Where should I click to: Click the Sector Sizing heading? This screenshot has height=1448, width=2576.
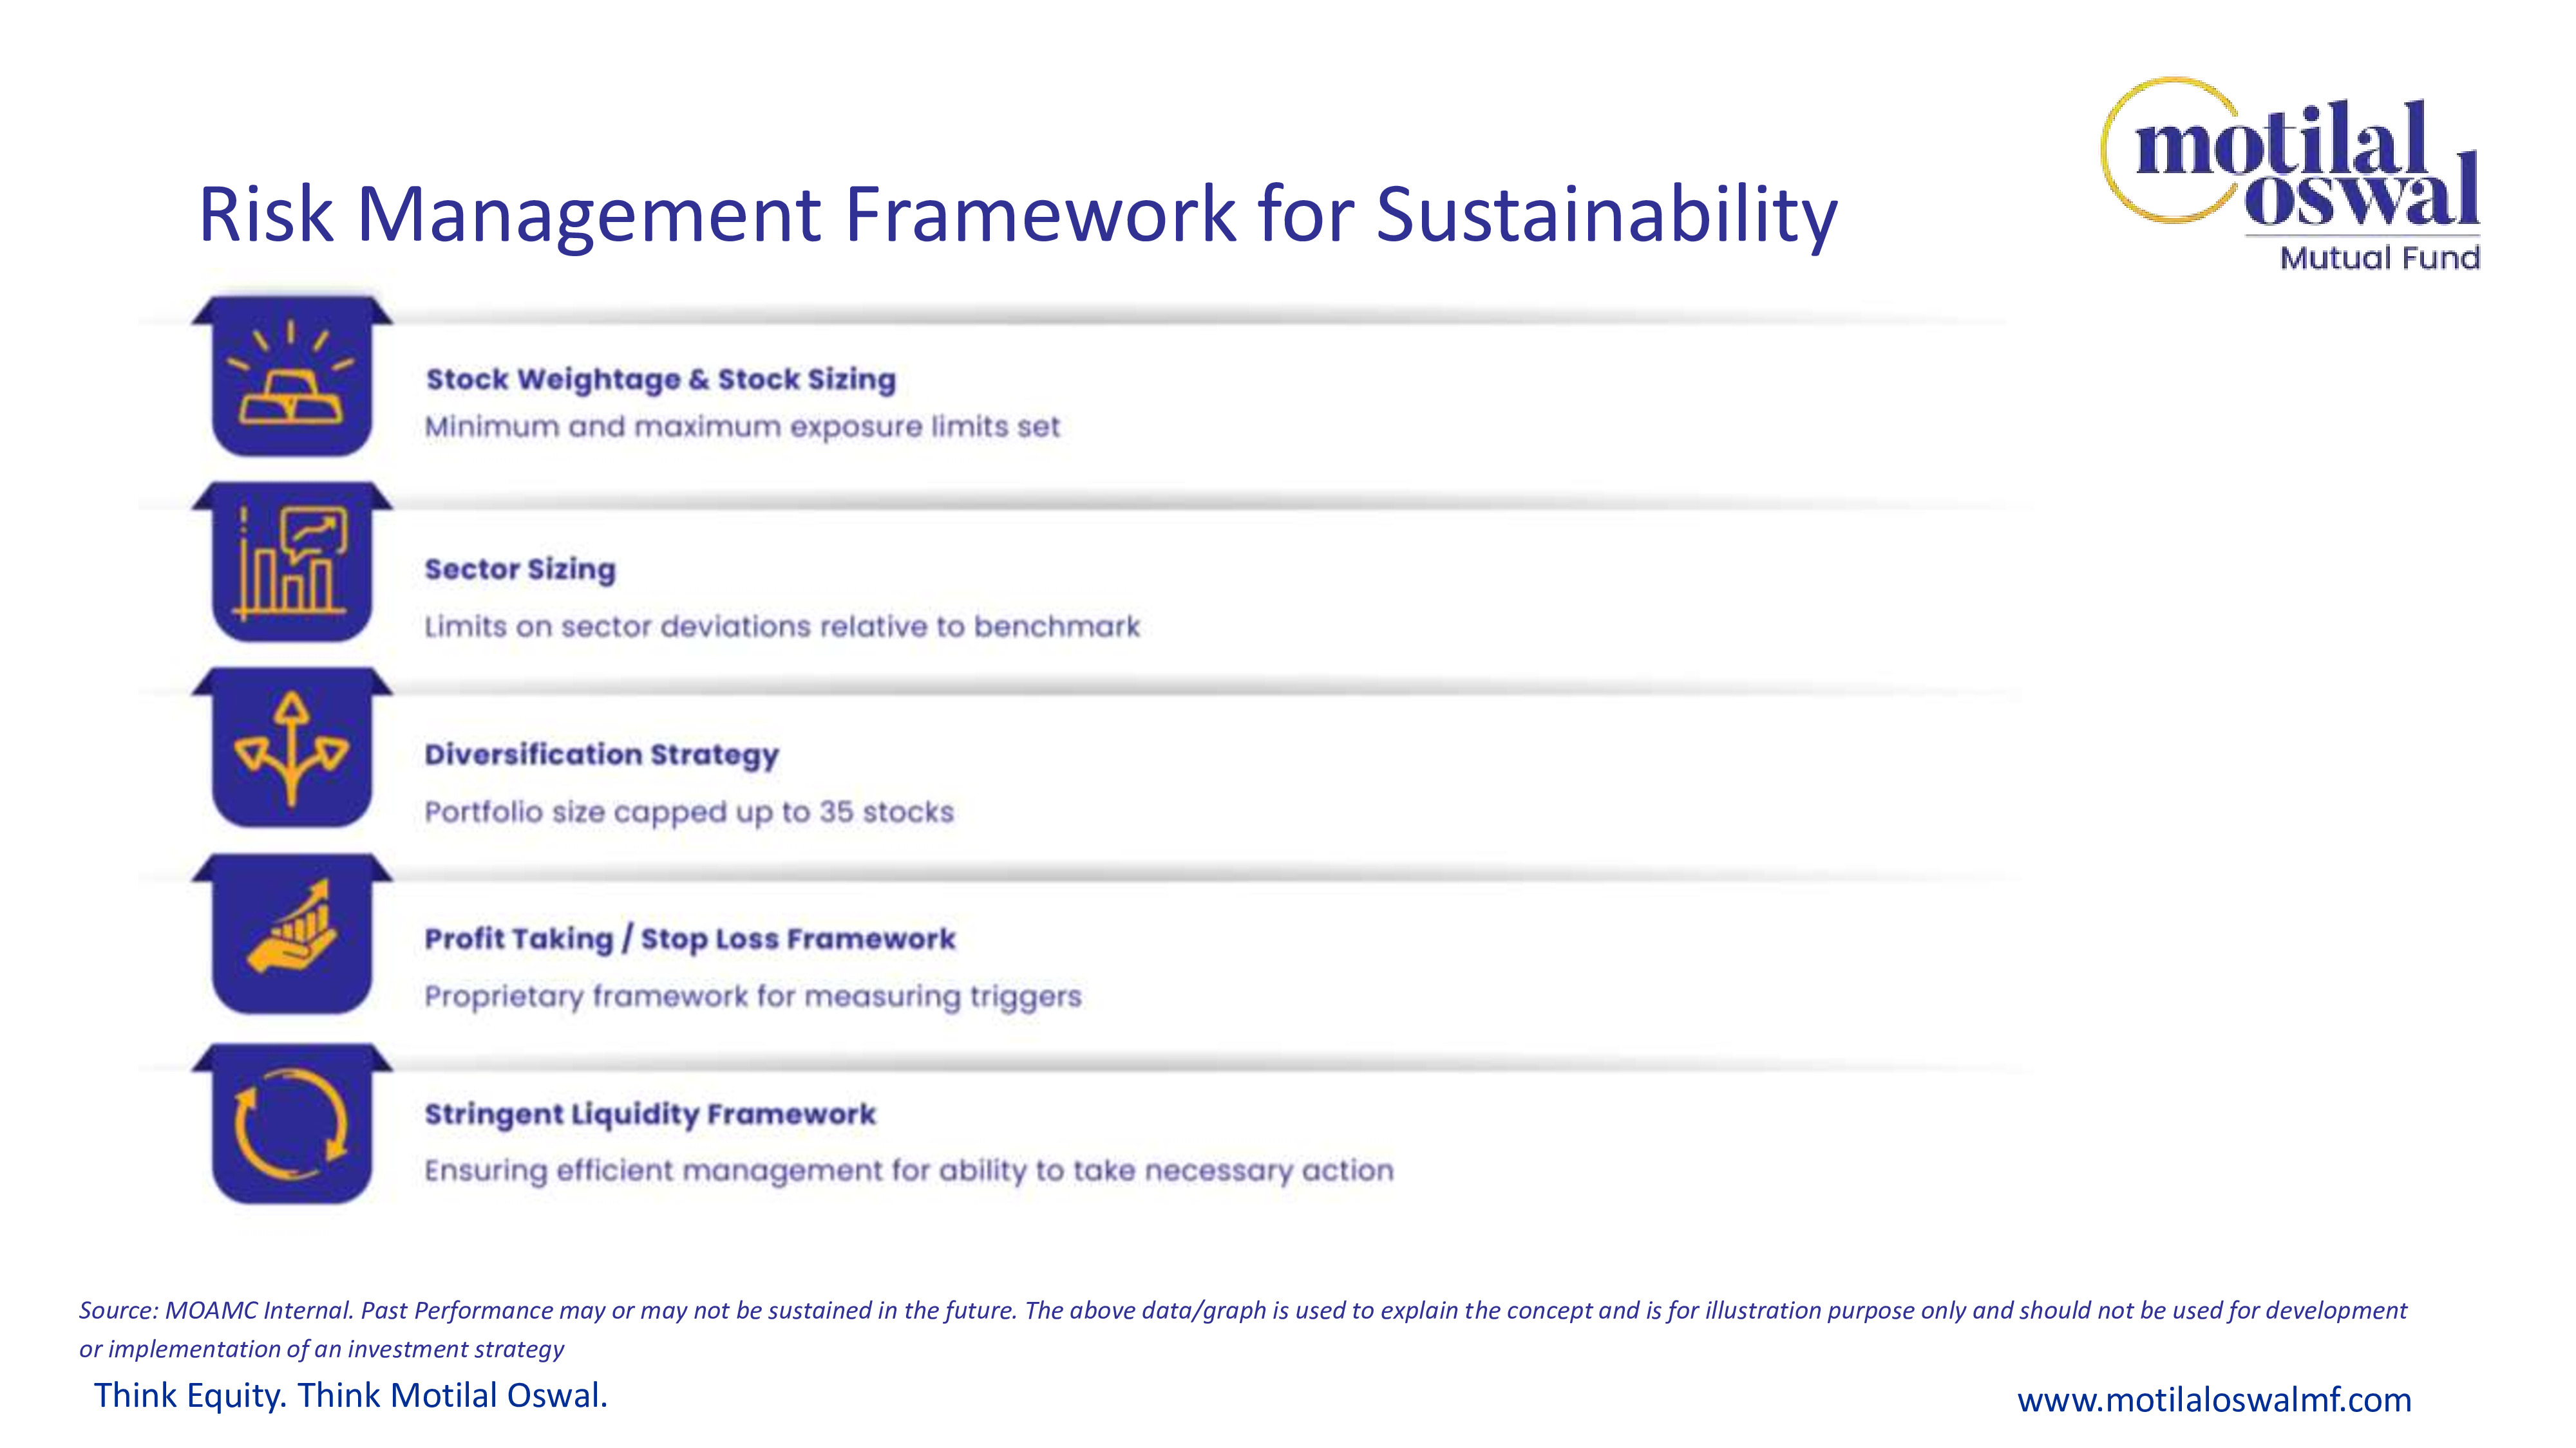[520, 570]
